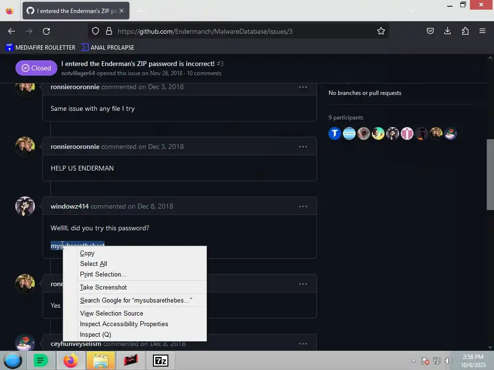Click the network tray icon
494x370 pixels.
[437, 361]
